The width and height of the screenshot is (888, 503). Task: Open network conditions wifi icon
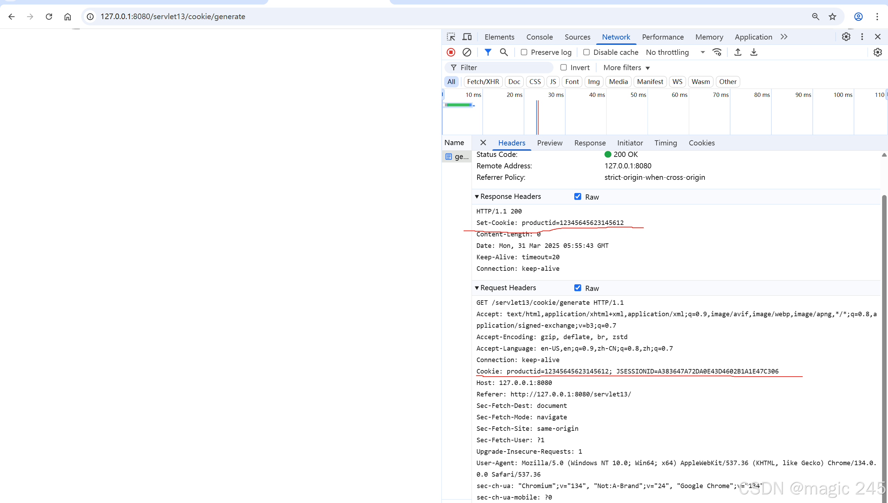tap(717, 52)
